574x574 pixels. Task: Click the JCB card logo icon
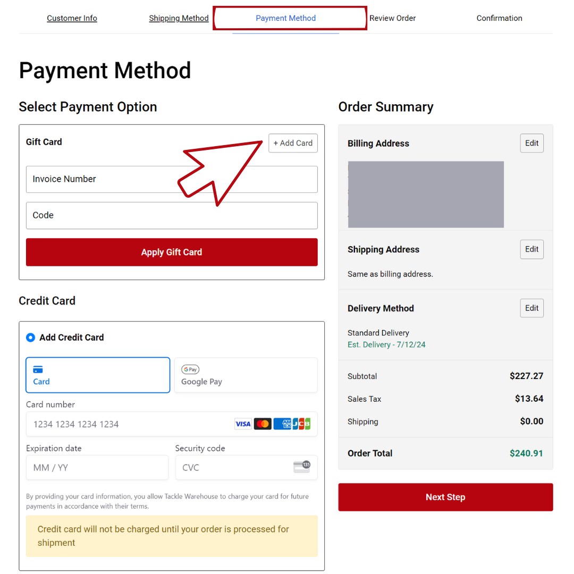pos(301,424)
